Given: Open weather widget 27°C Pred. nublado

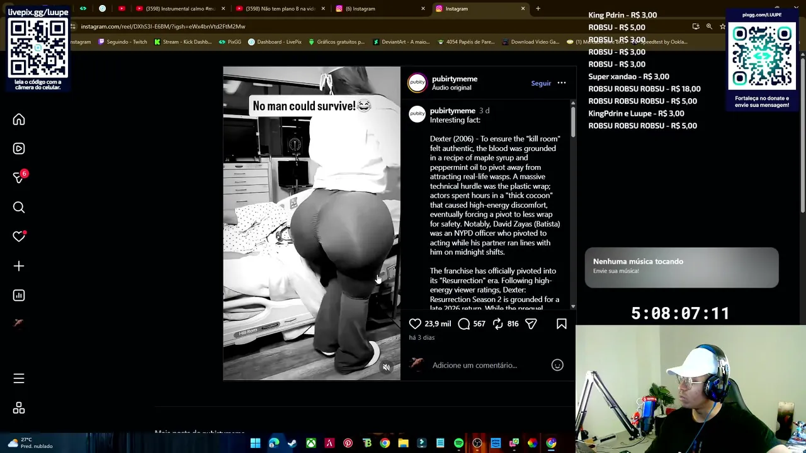Looking at the screenshot, I should (x=30, y=443).
